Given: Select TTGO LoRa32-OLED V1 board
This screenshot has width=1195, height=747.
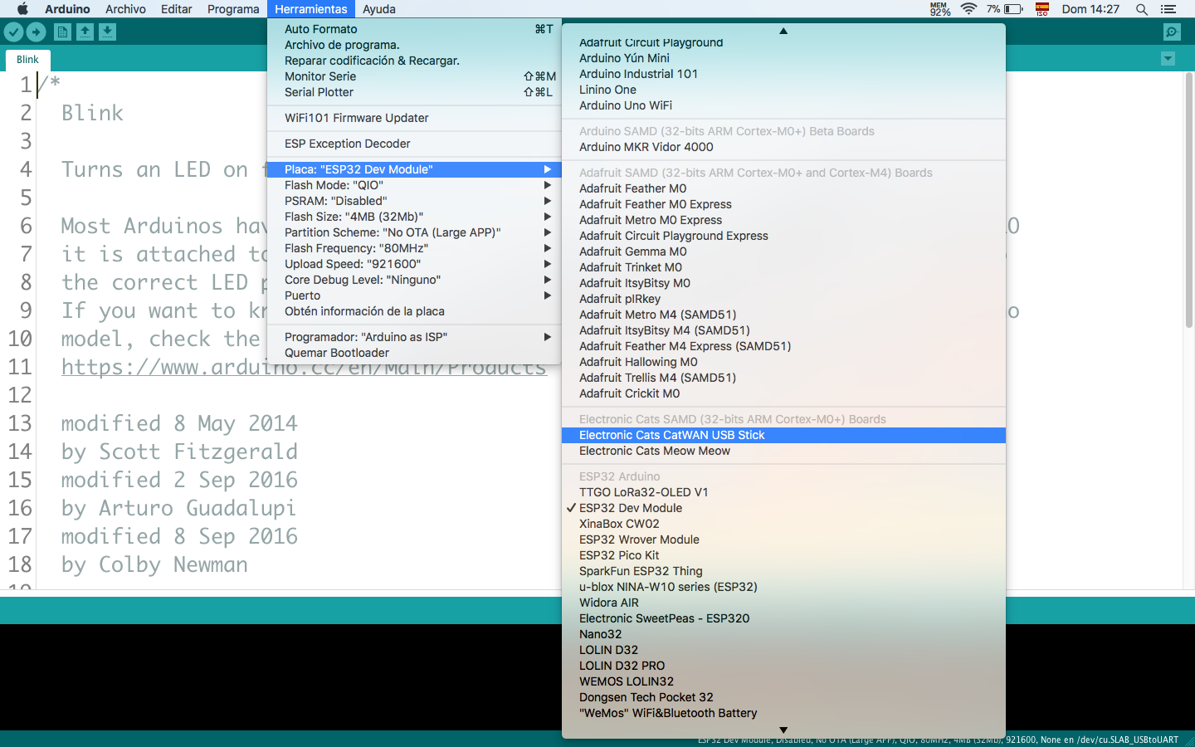Looking at the screenshot, I should click(x=783, y=492).
